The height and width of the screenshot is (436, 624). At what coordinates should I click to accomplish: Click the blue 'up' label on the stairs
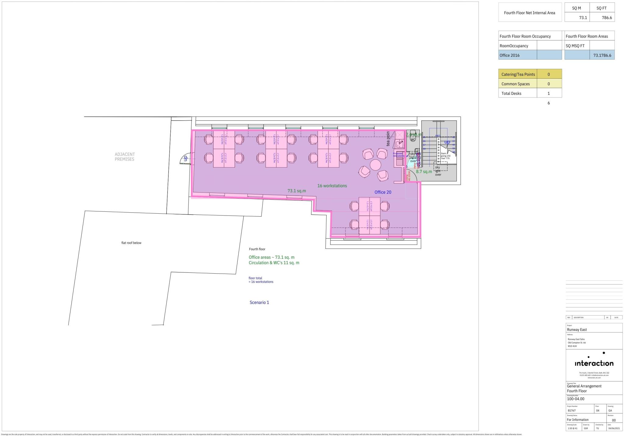pos(447,142)
